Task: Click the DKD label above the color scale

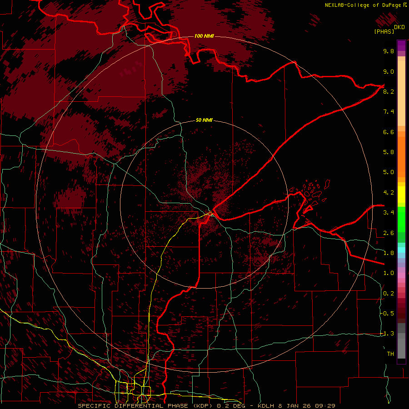Action: pyautogui.click(x=399, y=27)
